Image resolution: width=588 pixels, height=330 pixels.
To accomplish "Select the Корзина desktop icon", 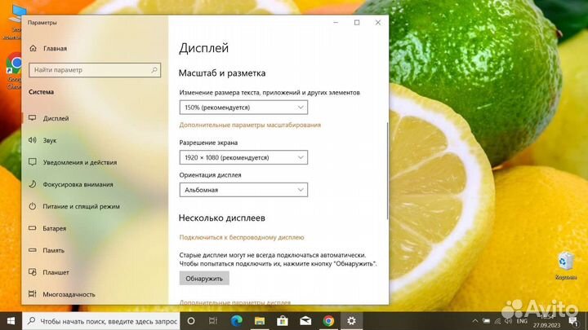I will click(x=566, y=266).
